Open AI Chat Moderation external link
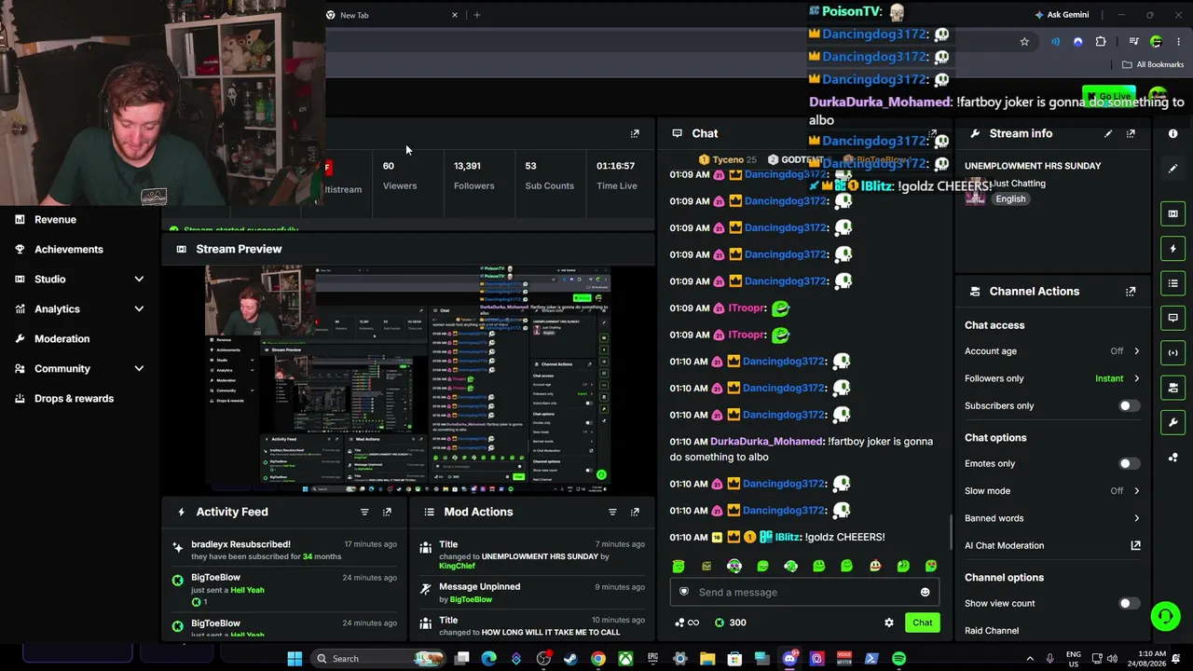 point(1135,546)
